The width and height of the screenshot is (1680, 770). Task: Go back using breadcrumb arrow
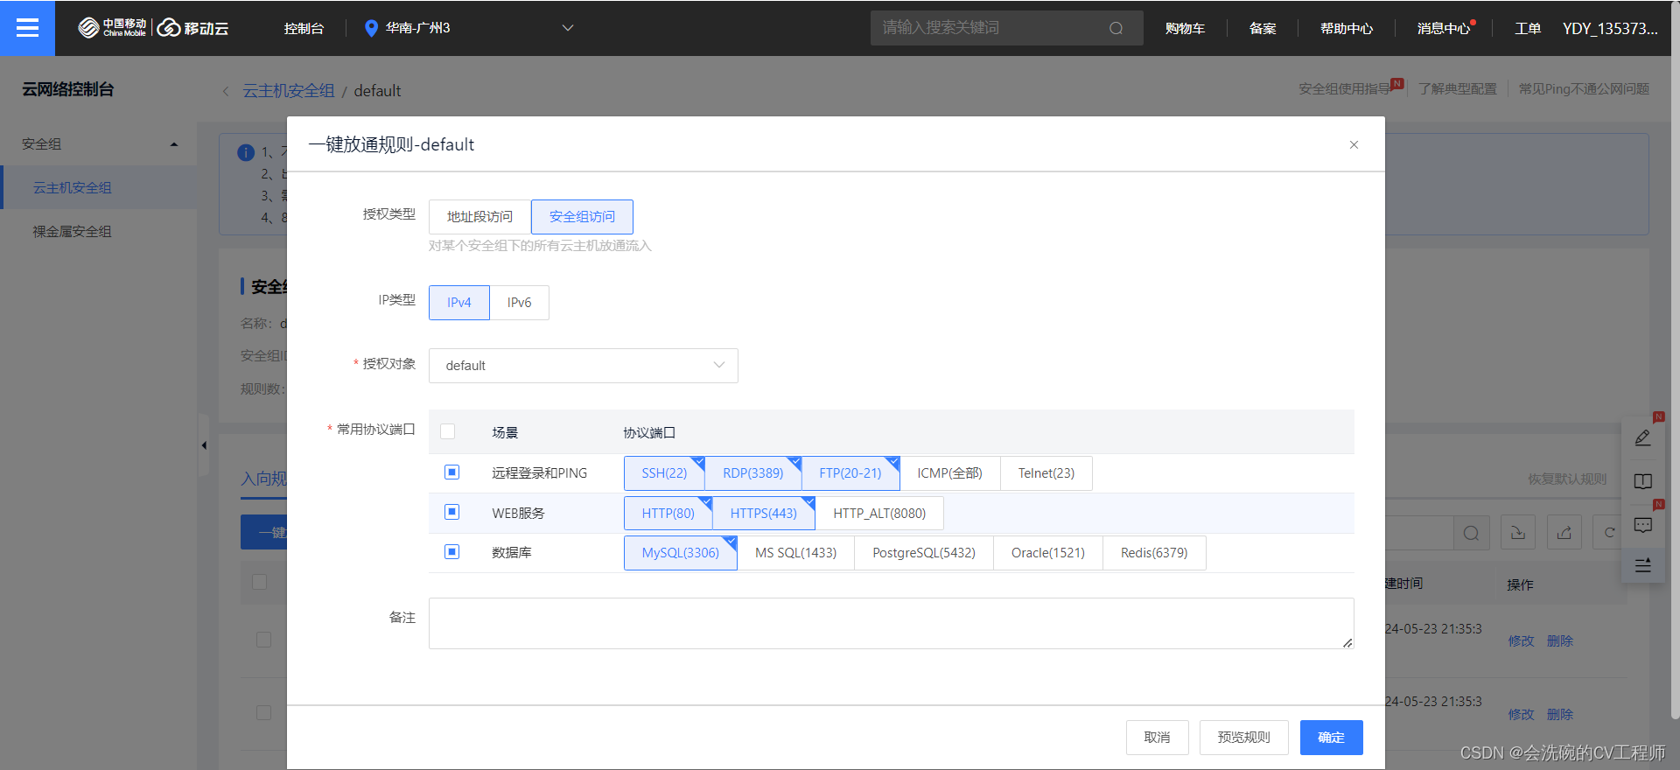pos(226,91)
